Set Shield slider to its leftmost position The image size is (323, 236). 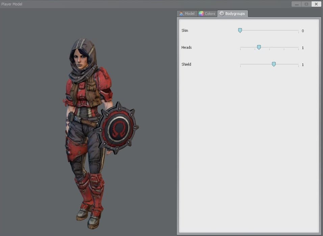(240, 65)
